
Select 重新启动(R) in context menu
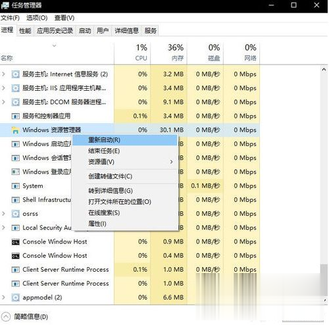[125, 140]
